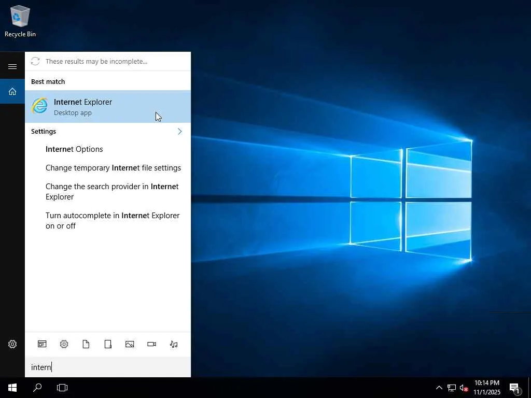531x398 pixels.
Task: Filter search results by Music
Action: click(174, 344)
